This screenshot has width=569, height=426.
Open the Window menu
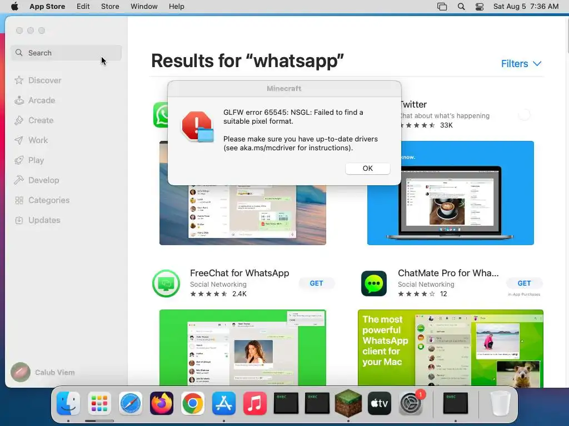click(144, 7)
